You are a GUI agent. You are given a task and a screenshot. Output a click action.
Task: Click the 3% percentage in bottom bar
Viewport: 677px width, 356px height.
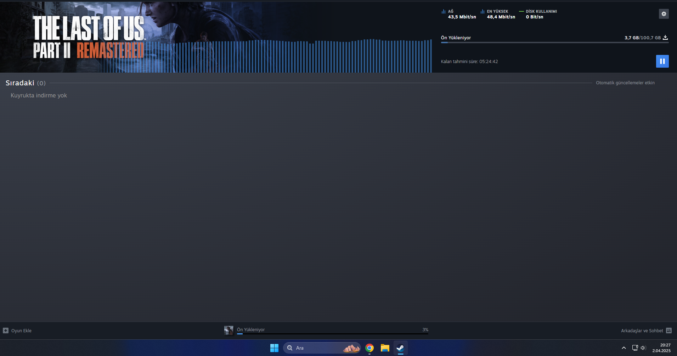tap(425, 329)
